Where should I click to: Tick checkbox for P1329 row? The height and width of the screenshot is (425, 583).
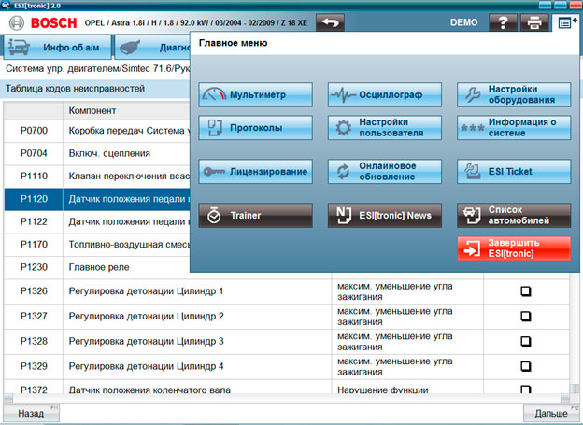click(x=525, y=365)
